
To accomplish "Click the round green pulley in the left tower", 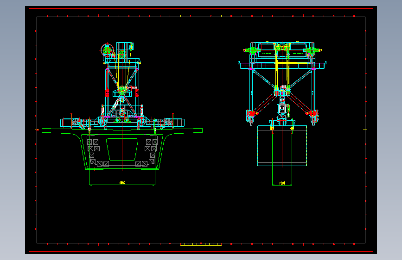I will (122, 90).
